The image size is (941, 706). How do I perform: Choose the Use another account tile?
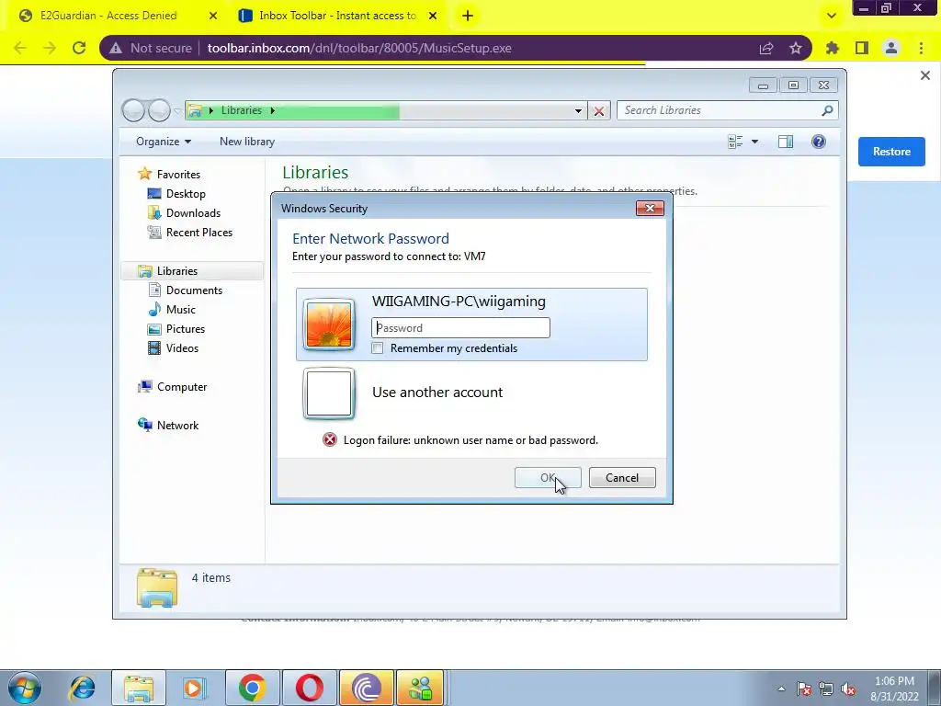tap(471, 393)
